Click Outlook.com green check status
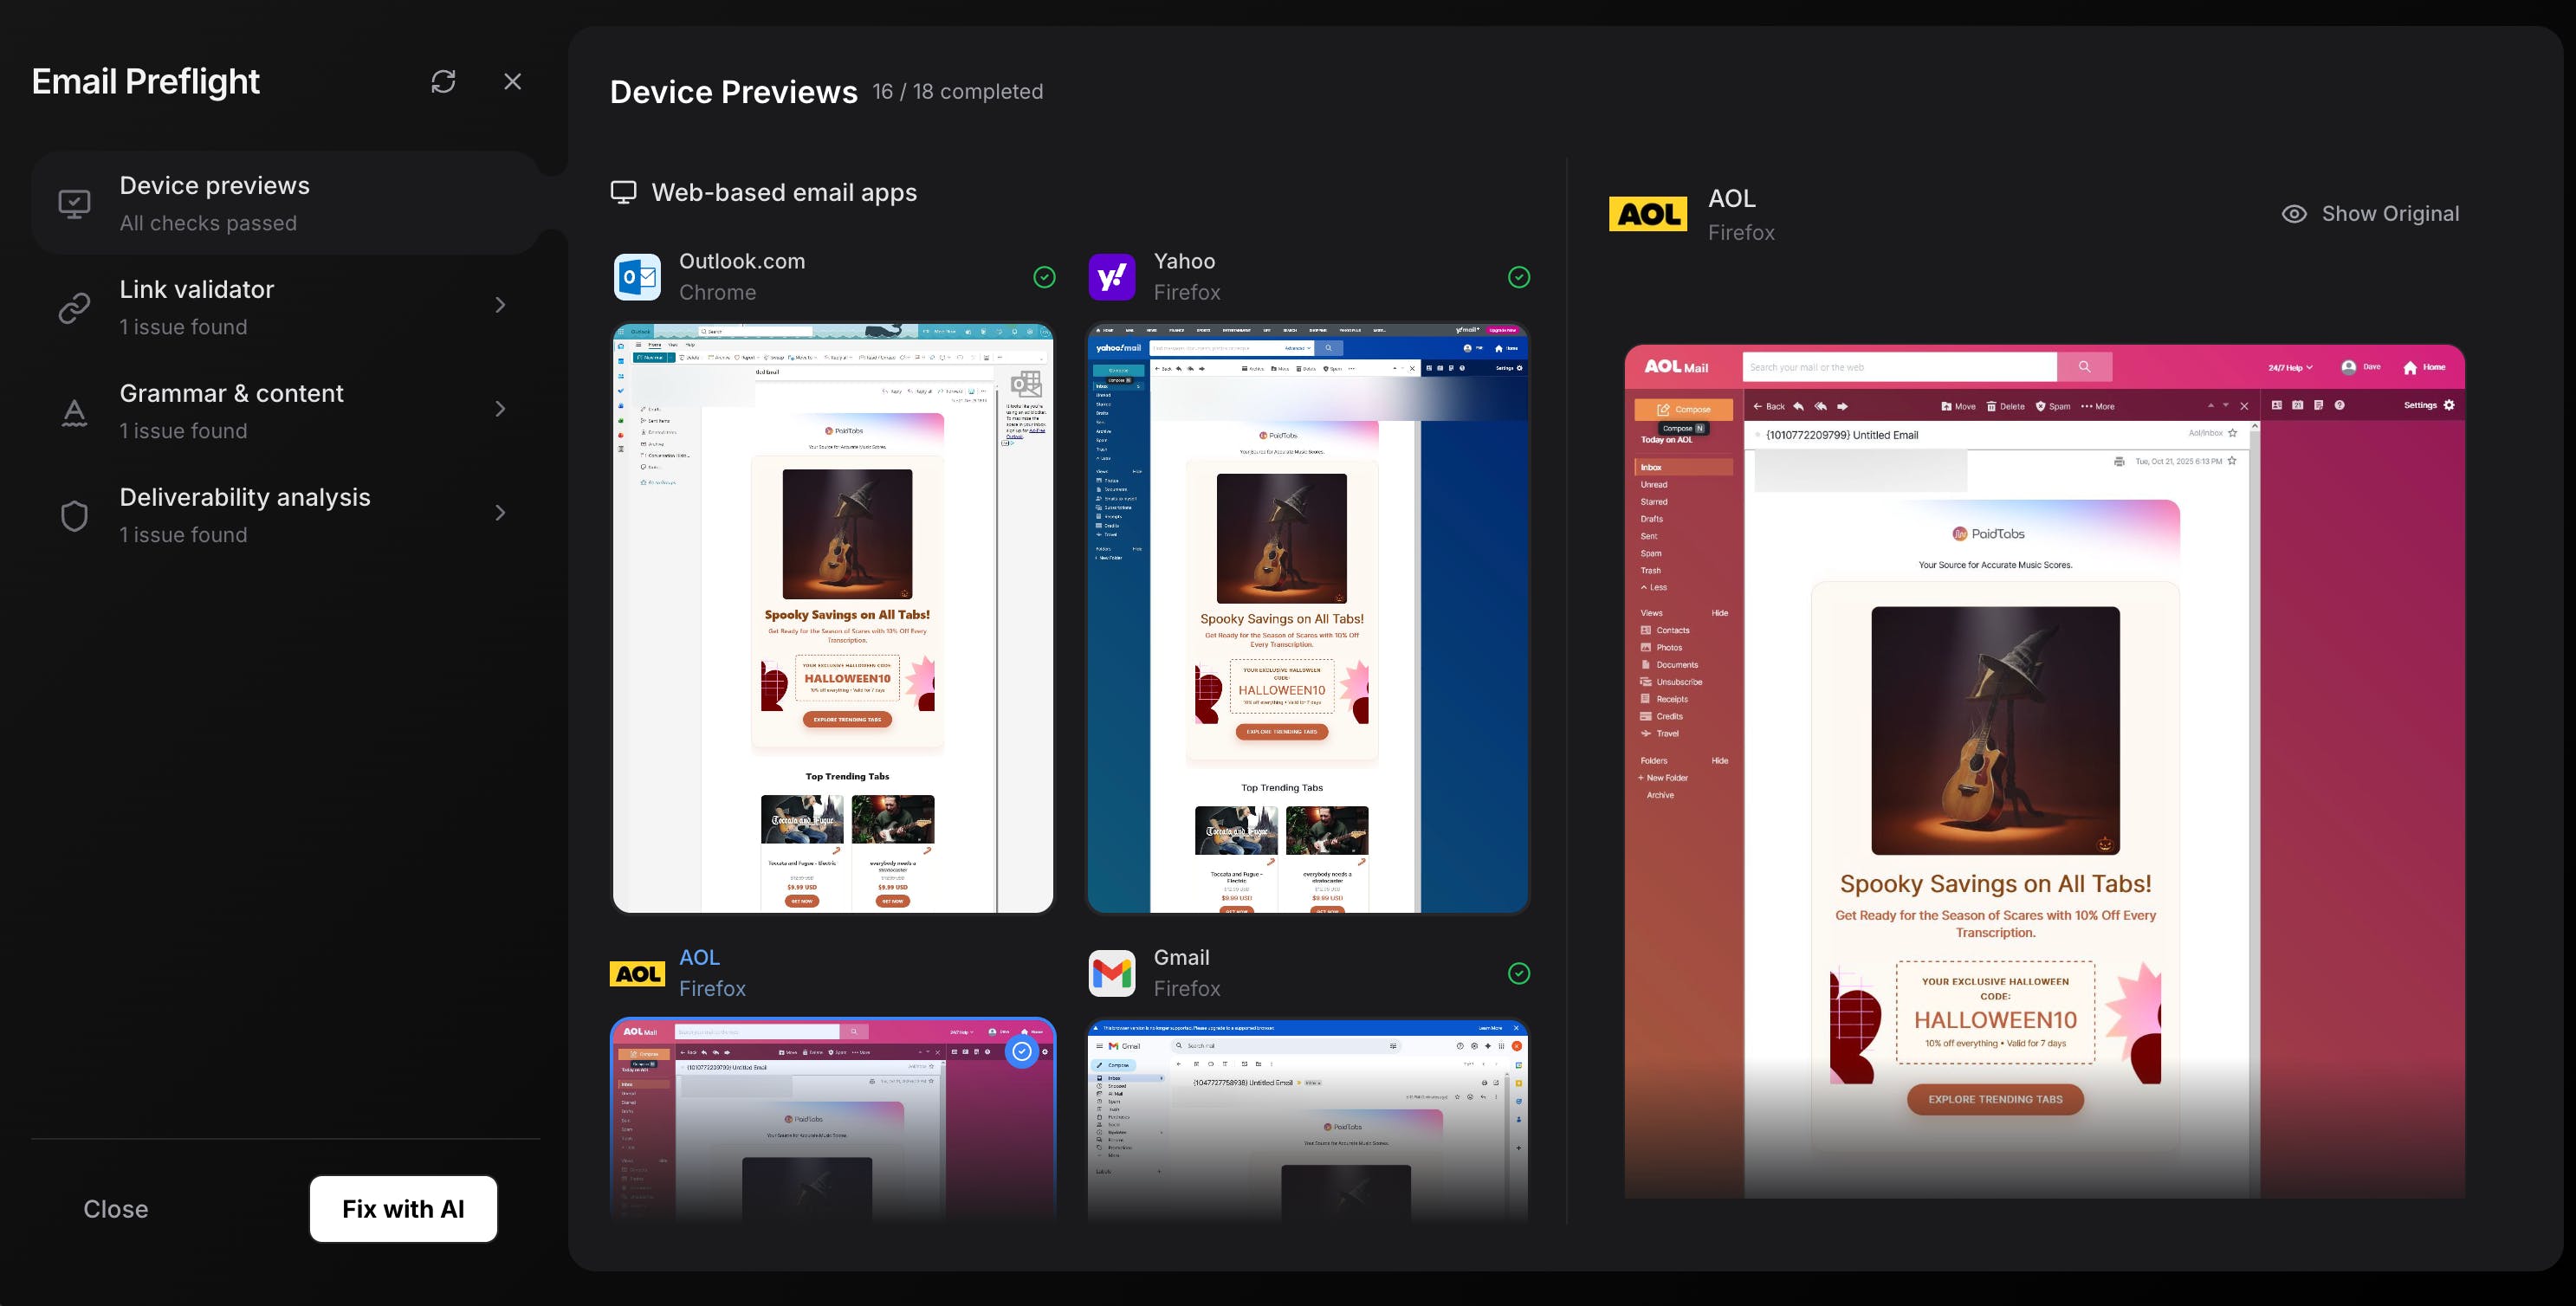The height and width of the screenshot is (1306, 2576). click(1044, 277)
